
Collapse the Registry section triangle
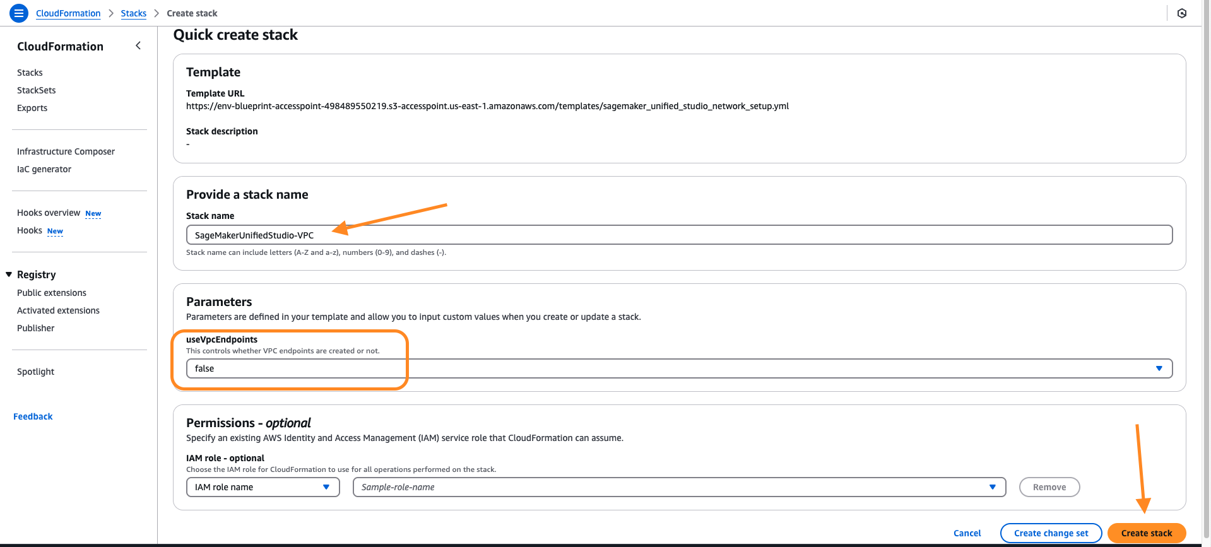pyautogui.click(x=9, y=274)
